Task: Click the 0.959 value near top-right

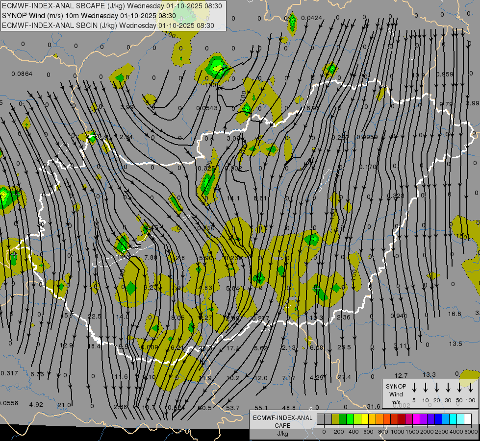Action: click(444, 74)
